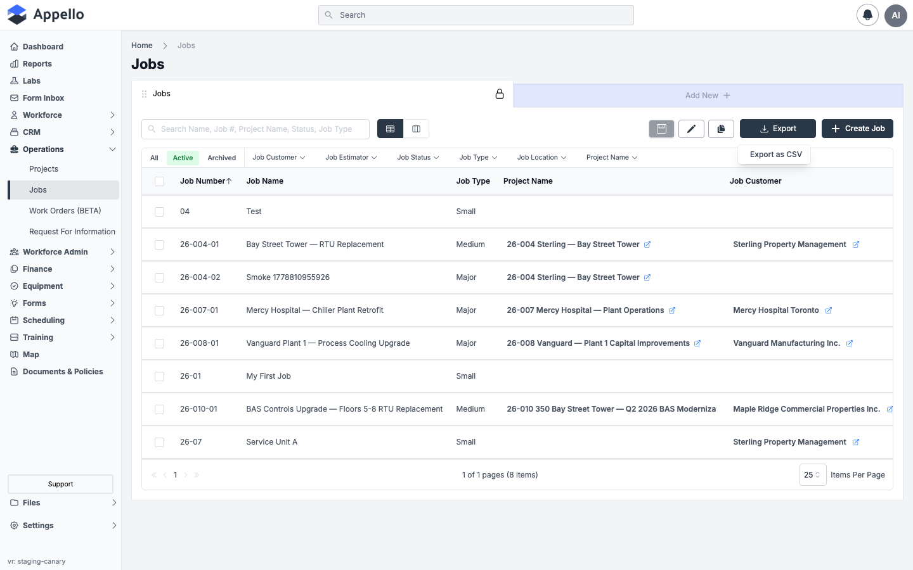Open 26-008 Vanguard project link icon
This screenshot has width=913, height=570.
coord(697,343)
